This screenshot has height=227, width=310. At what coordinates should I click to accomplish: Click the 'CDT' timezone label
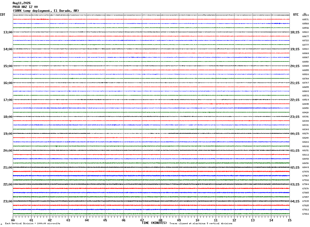[3, 15]
